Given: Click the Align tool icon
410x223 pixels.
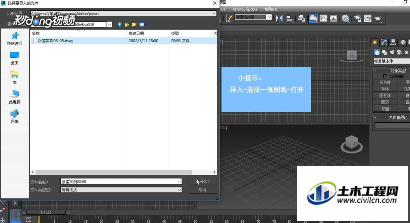Looking at the screenshot, I should pos(289,18).
